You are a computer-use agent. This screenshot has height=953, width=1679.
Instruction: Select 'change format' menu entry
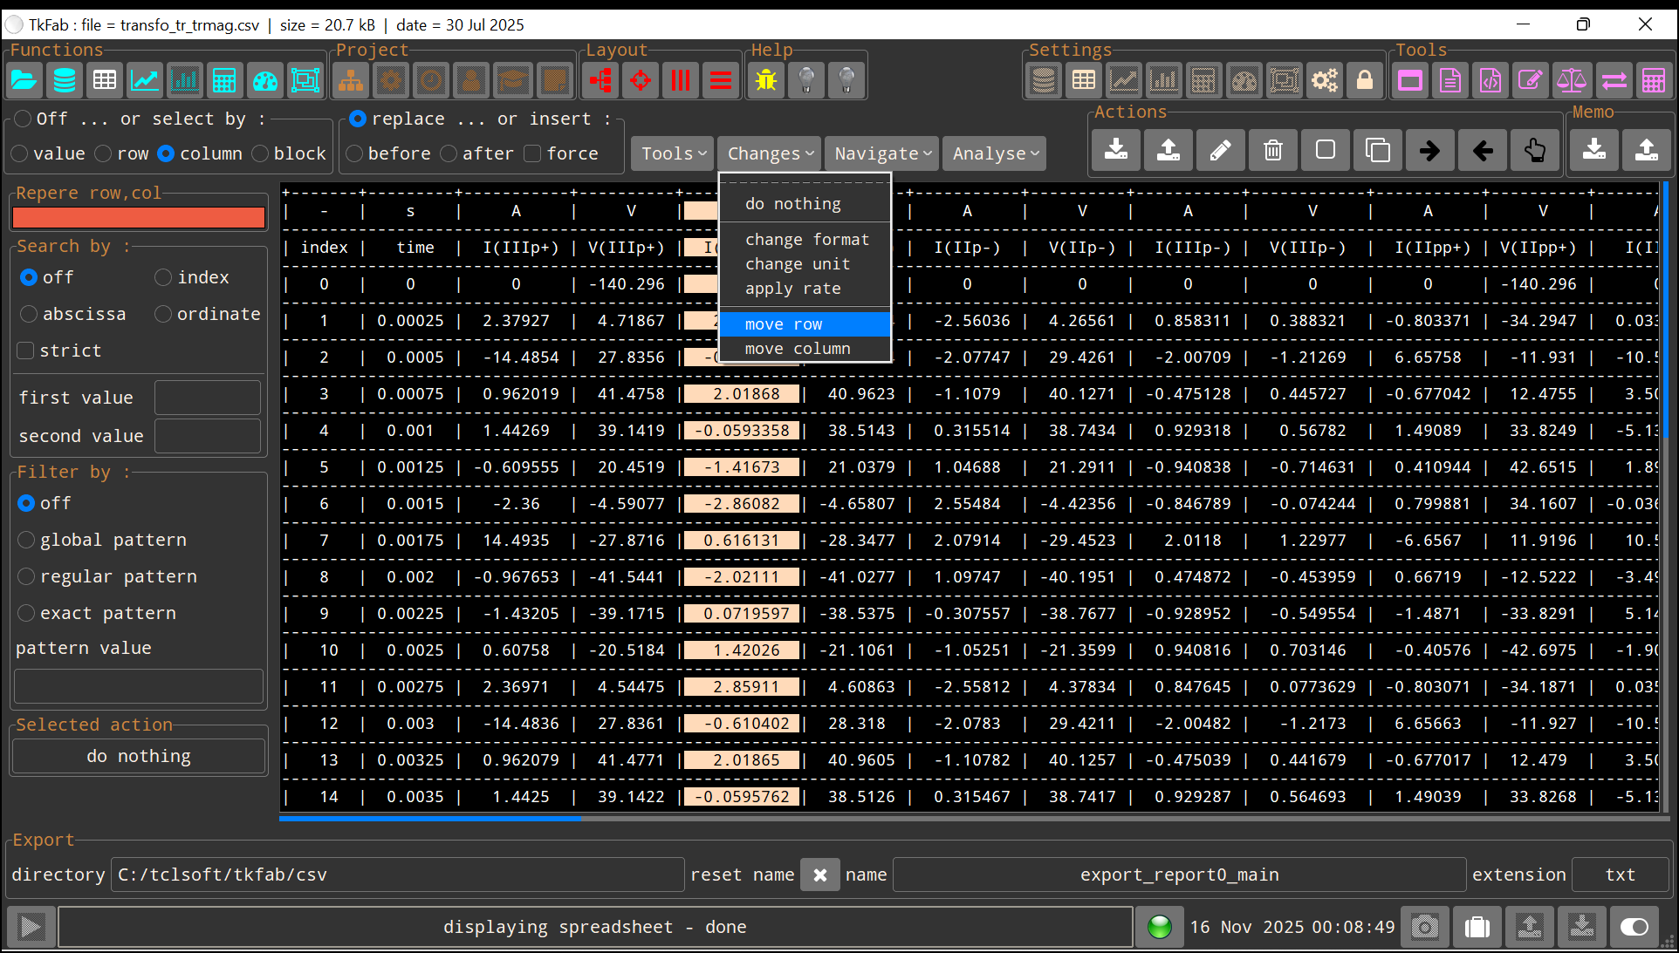(x=806, y=239)
